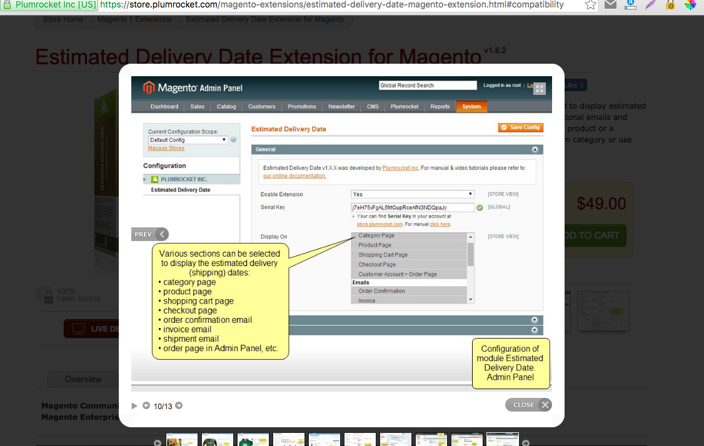Click the padlock @ extension icon
The width and height of the screenshot is (704, 446).
tap(670, 5)
